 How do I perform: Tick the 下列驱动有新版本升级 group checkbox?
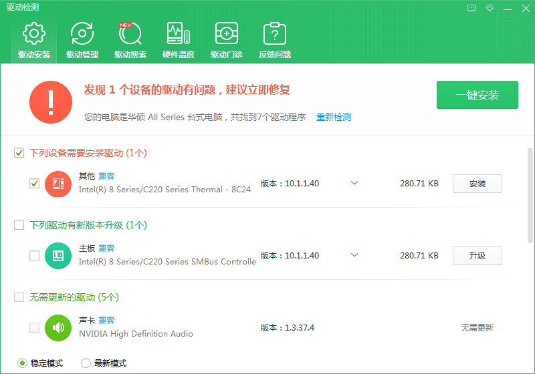[x=19, y=225]
